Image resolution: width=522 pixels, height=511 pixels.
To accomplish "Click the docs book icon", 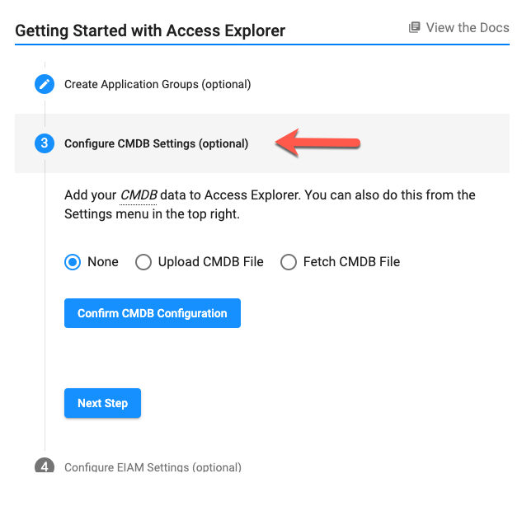I will pos(415,28).
